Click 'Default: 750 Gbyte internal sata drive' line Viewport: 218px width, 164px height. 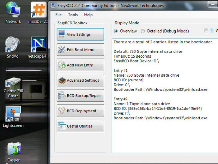(x=148, y=52)
